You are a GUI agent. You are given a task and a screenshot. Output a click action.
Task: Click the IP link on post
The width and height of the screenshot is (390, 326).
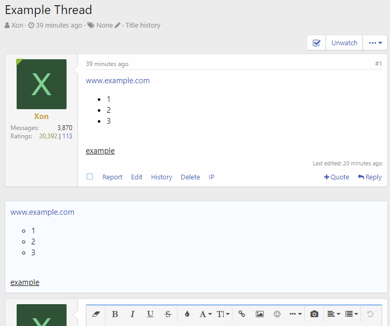(x=212, y=177)
